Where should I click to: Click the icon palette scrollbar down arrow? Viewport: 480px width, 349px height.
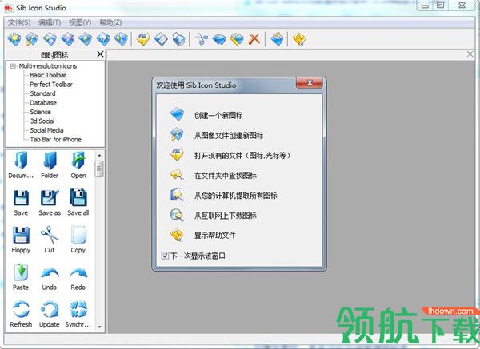(x=99, y=327)
